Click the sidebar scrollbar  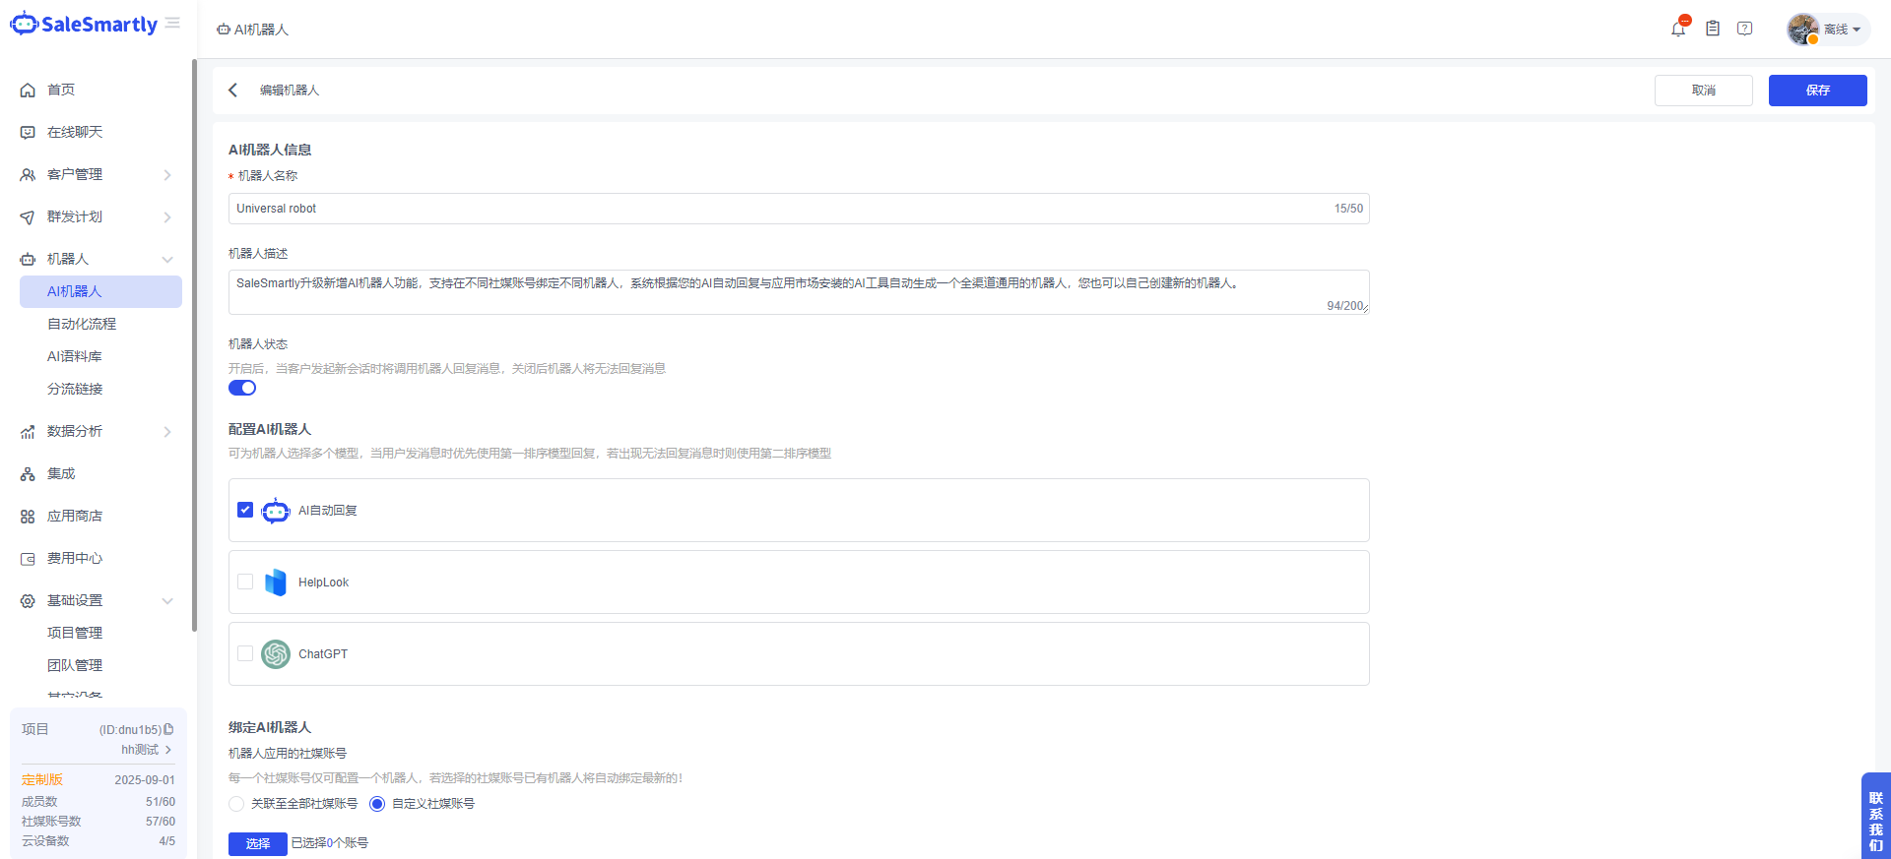click(194, 344)
